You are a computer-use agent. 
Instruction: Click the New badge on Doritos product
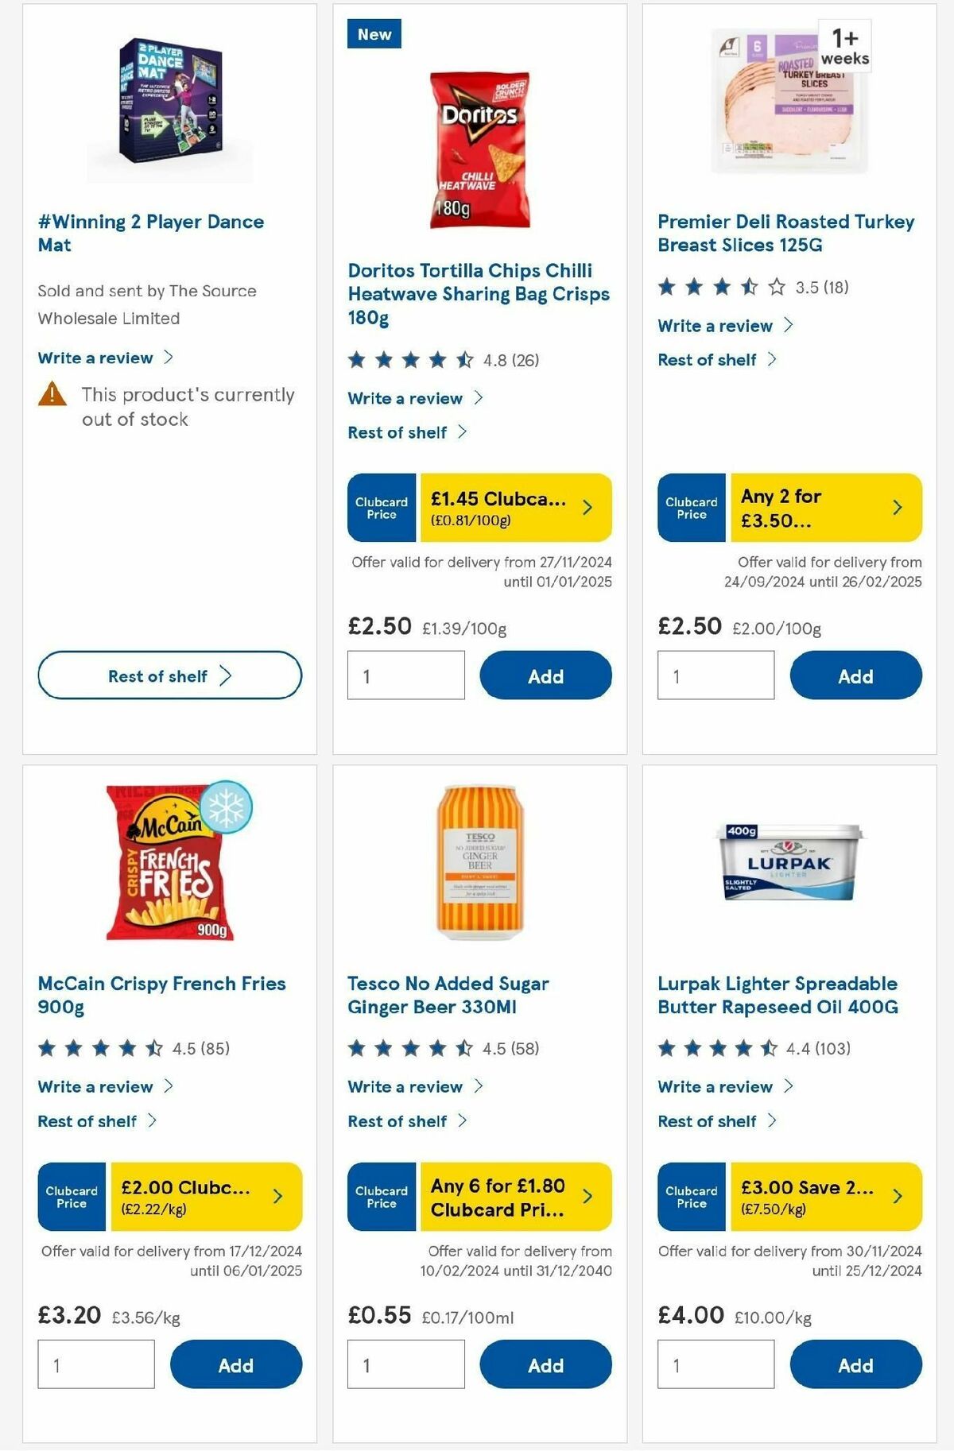[374, 34]
